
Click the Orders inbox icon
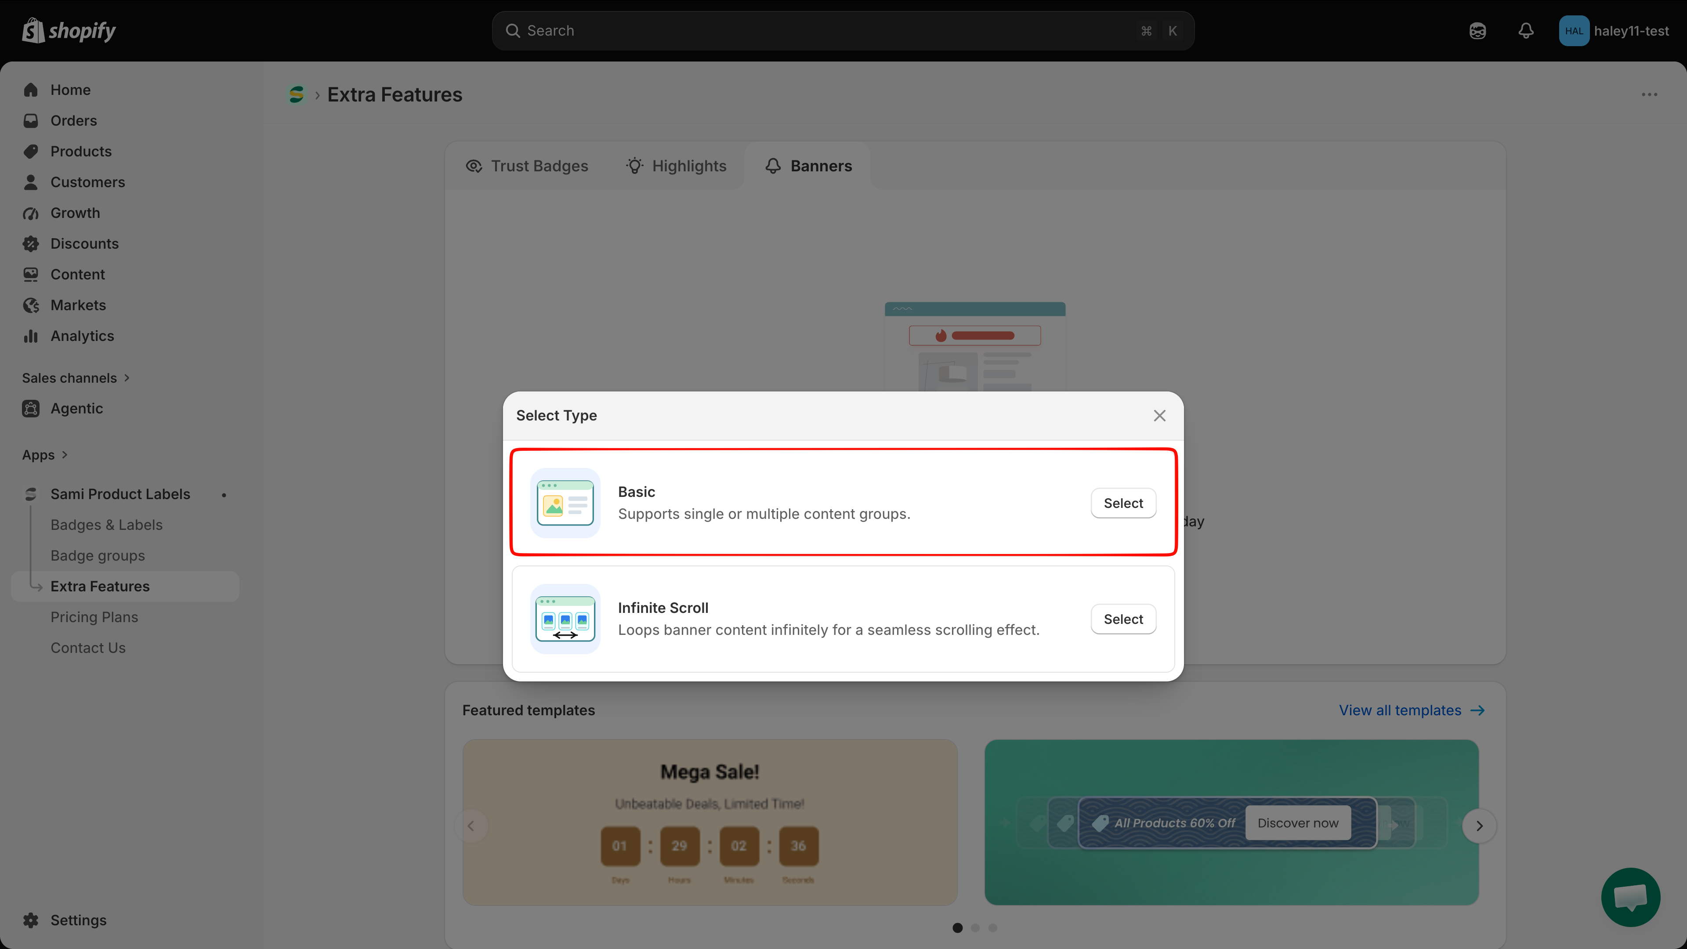pyautogui.click(x=31, y=120)
